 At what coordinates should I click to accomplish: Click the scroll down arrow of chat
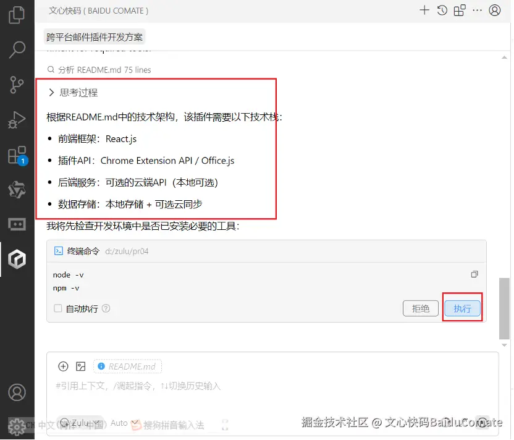[x=504, y=345]
